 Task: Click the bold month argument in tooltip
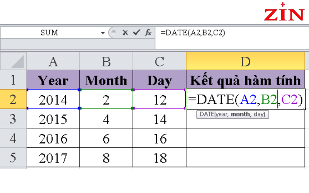(x=240, y=114)
